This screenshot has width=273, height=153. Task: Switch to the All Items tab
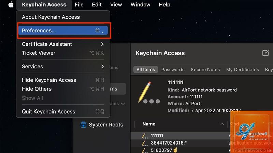pyautogui.click(x=146, y=70)
